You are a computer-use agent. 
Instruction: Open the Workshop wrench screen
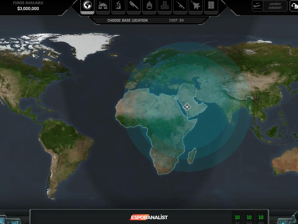(134, 6)
